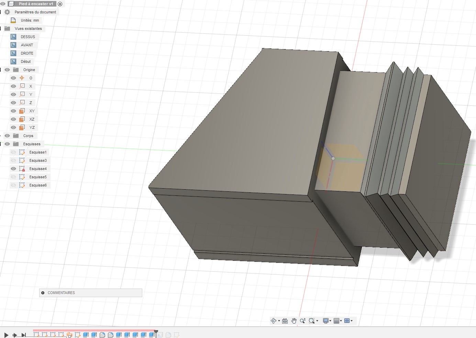Select the Paramètres du document node
The height and width of the screenshot is (338, 476).
(35, 12)
